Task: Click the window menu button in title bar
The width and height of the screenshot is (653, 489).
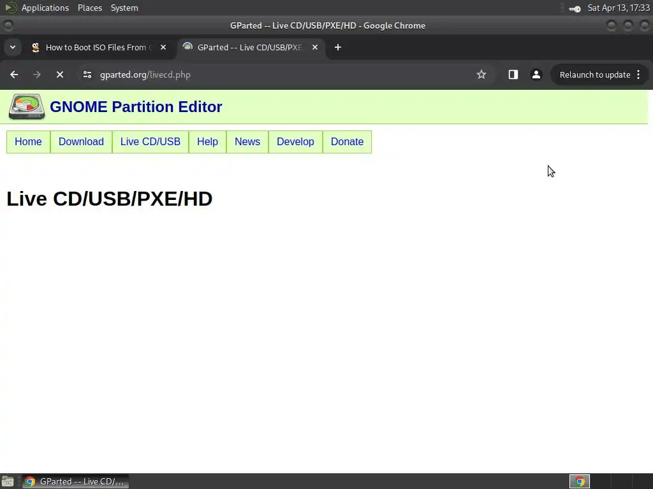Action: (8, 25)
